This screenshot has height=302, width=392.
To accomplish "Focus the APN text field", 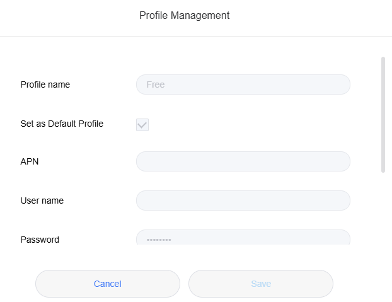I will 243,161.
